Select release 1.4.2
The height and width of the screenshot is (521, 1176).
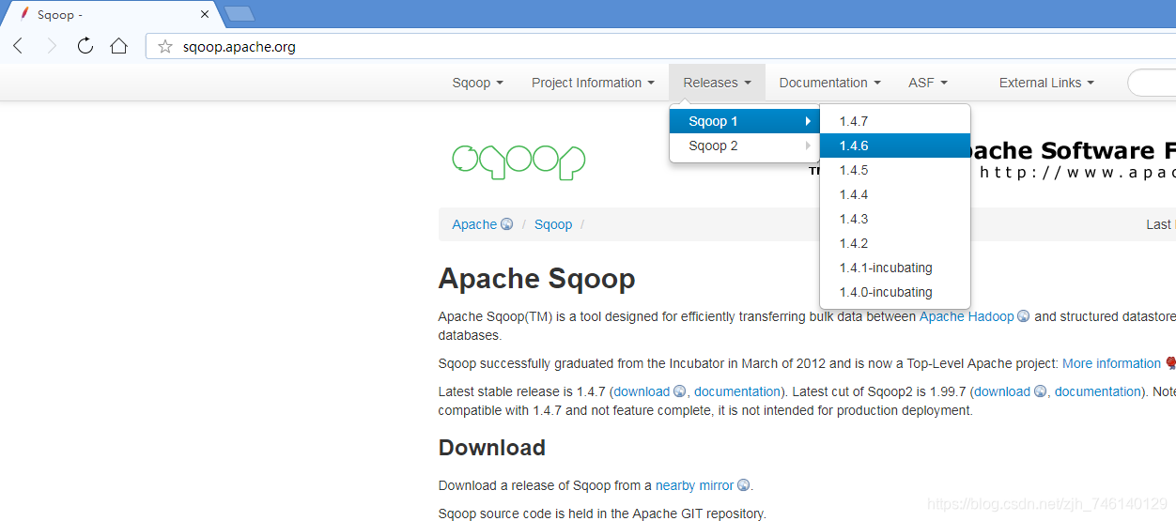click(895, 243)
